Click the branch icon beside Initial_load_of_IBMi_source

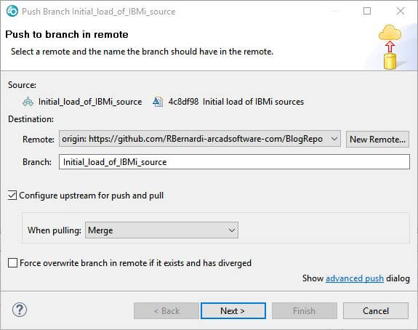28,102
